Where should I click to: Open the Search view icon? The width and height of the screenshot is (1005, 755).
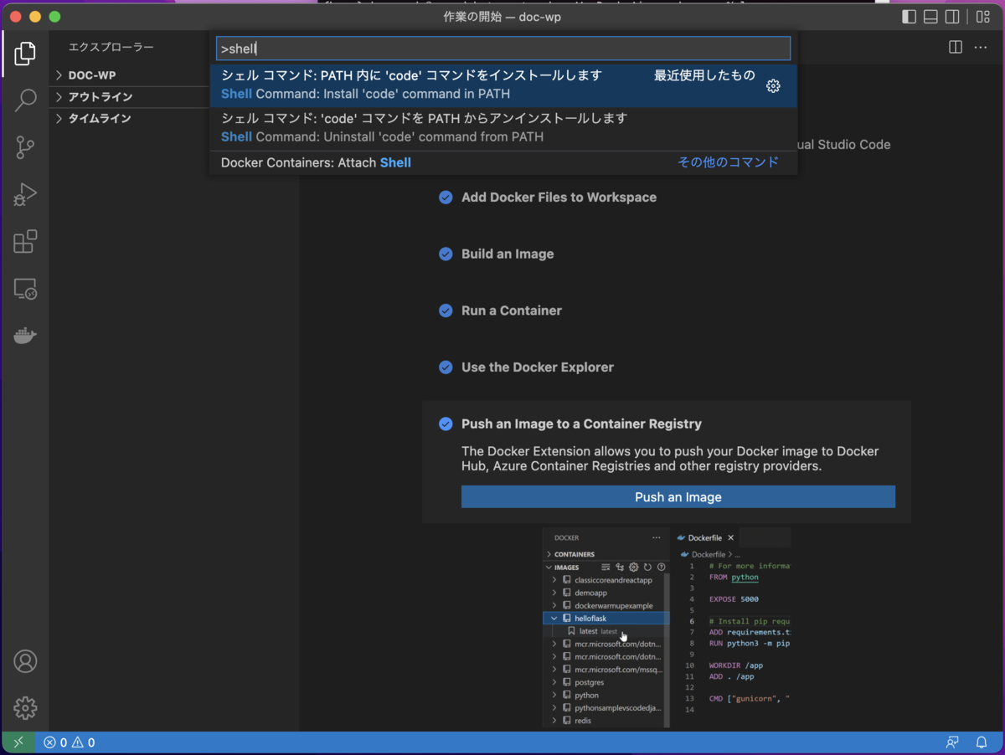[x=25, y=100]
